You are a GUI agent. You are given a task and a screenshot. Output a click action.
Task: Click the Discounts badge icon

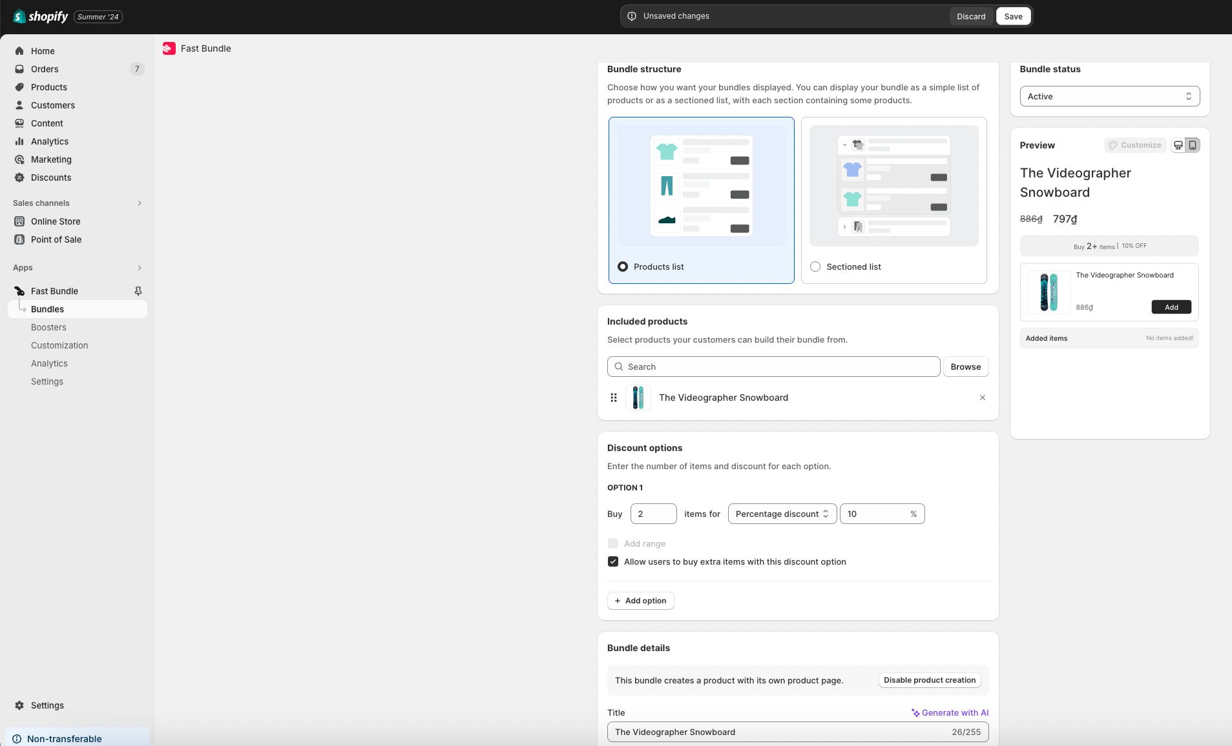[19, 177]
